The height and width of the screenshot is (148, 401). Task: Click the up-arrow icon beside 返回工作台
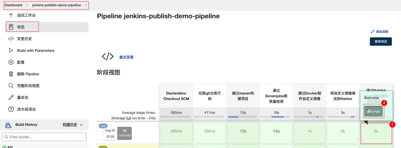[x=11, y=15]
